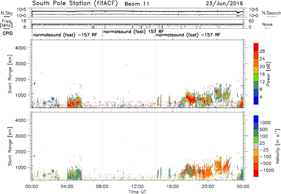The height and width of the screenshot is (194, 281).
Task: Click the green velocity echo near 05:00 UT
Action: pyautogui.click(x=78, y=174)
